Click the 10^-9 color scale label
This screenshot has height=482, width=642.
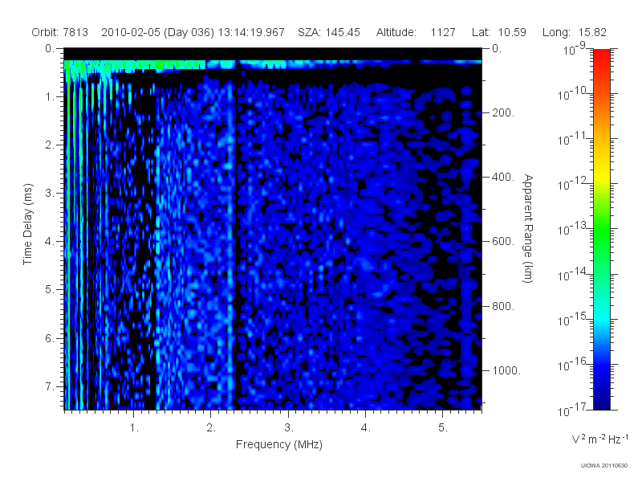[x=575, y=49]
